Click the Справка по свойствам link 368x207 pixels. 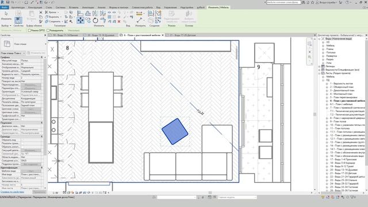(x=12, y=191)
